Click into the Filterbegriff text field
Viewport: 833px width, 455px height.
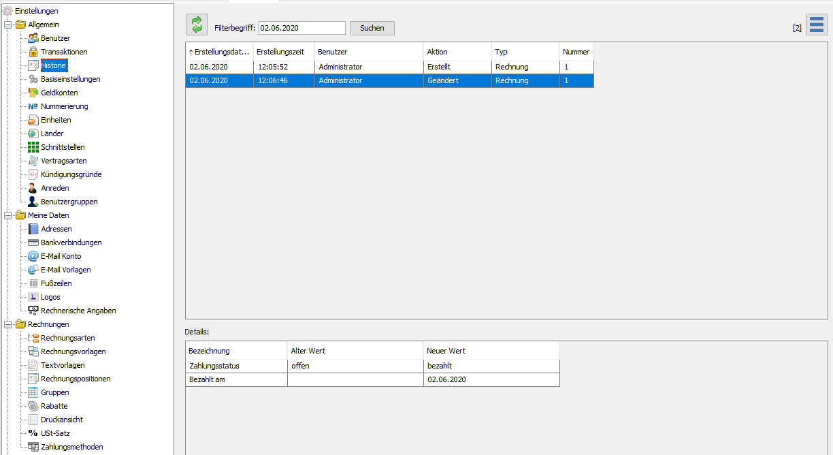pyautogui.click(x=301, y=28)
